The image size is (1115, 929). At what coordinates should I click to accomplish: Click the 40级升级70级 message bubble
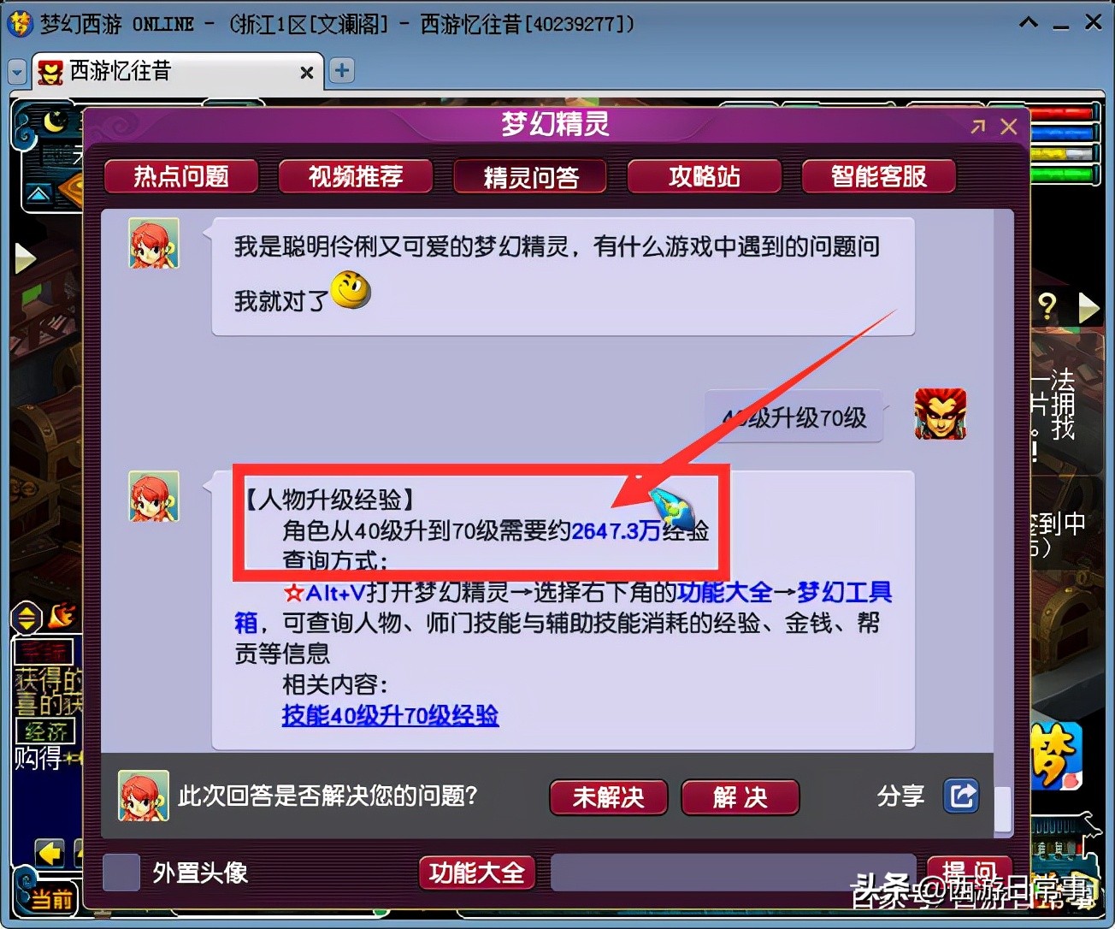[794, 417]
